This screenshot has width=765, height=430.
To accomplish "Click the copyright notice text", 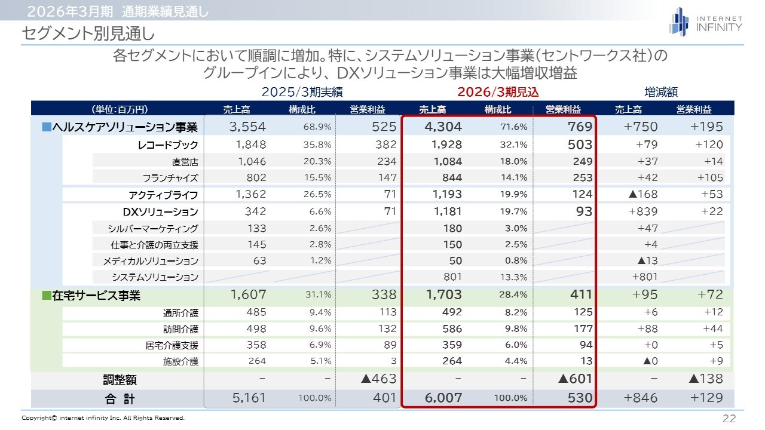I will [x=103, y=418].
